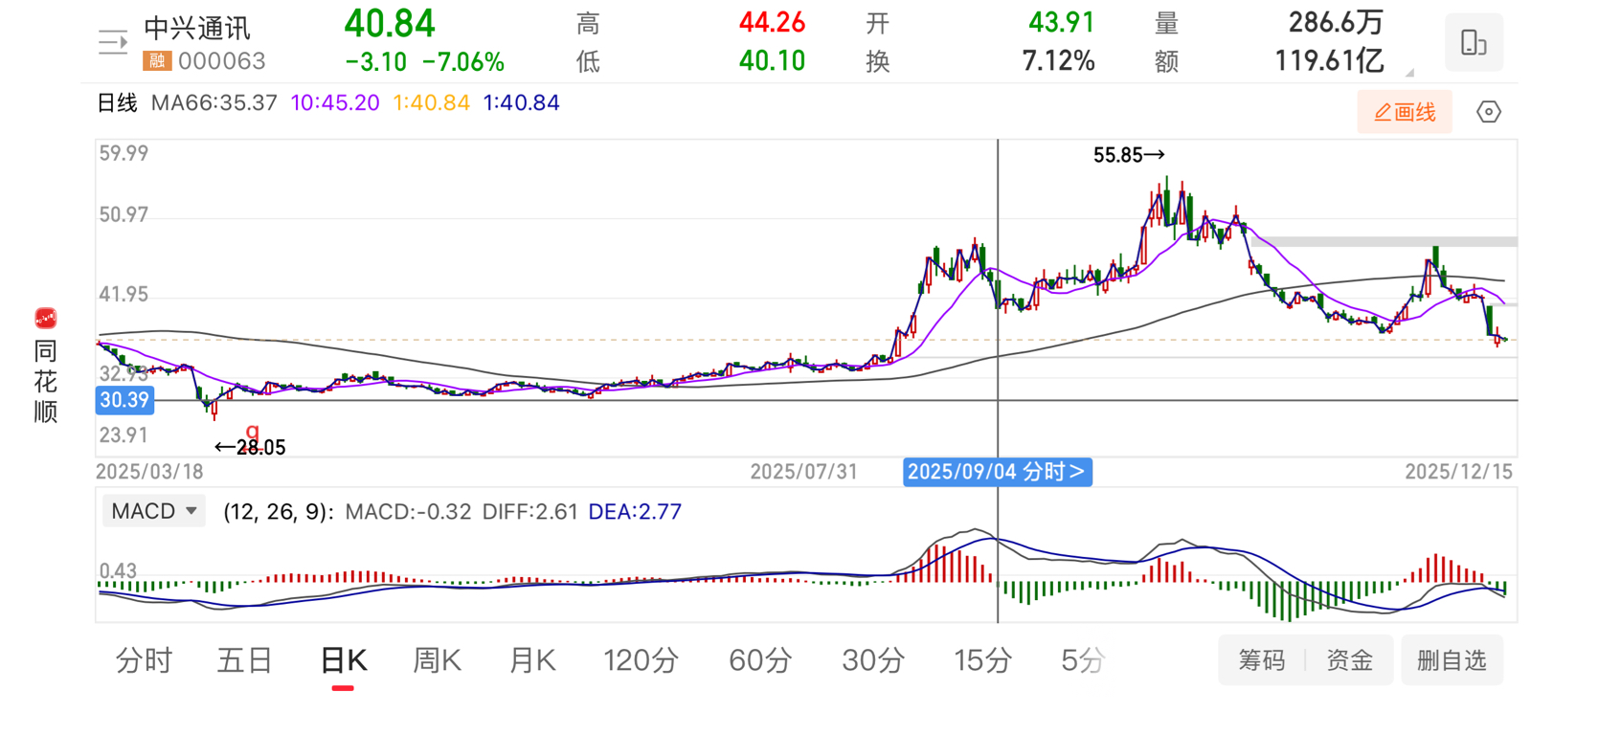The width and height of the screenshot is (1599, 735).
Task: Click the change percent -7.06%
Action: [463, 62]
